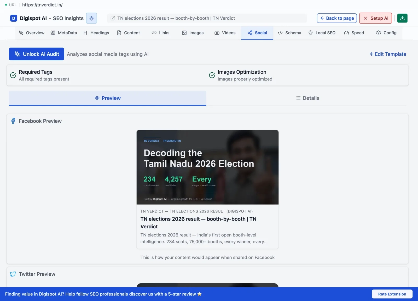Click the download report icon button
This screenshot has height=301, width=418.
(402, 18)
